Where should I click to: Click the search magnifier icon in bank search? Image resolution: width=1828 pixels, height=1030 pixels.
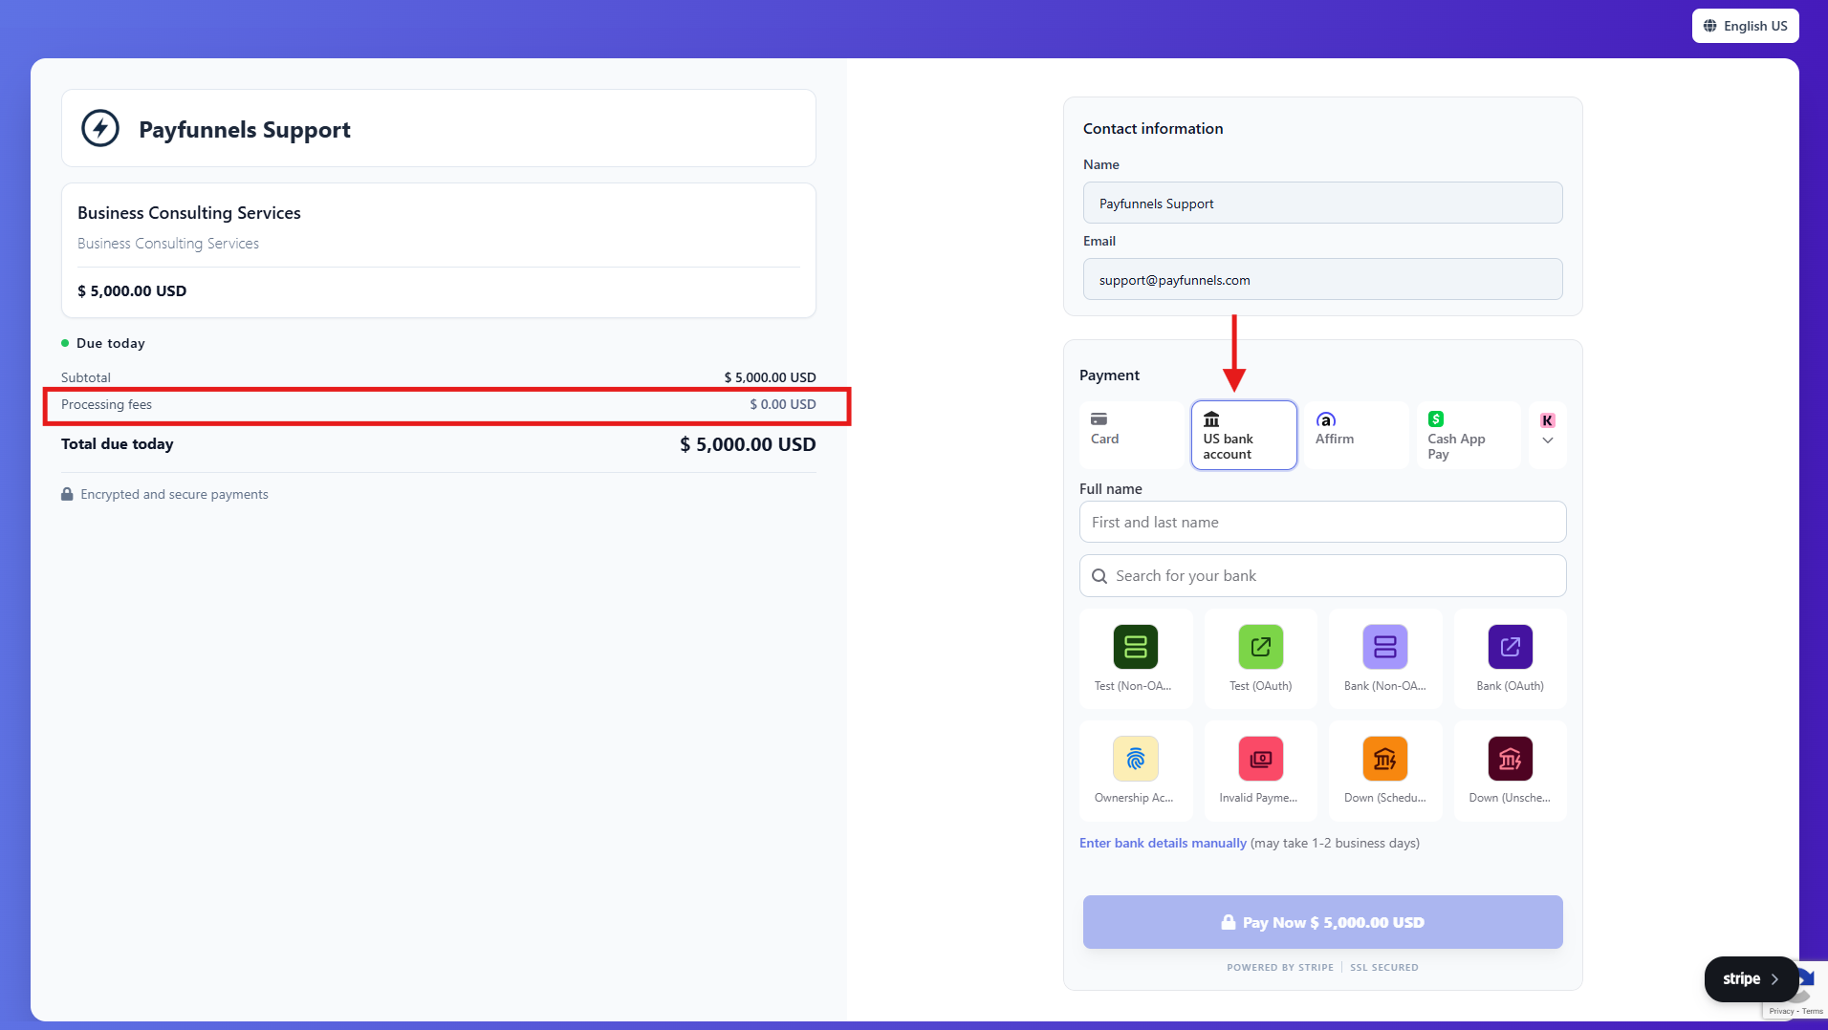click(1099, 576)
